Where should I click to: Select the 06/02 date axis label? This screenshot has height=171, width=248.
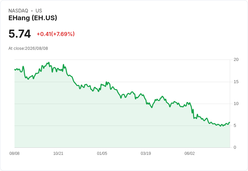(x=190, y=153)
